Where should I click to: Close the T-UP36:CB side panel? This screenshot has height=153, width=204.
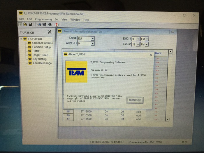[x=50, y=32]
